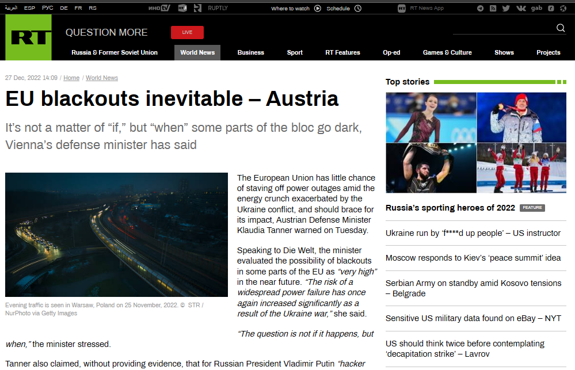575x370 pixels.
Task: Click the Home breadcrumb link
Action: click(71, 78)
